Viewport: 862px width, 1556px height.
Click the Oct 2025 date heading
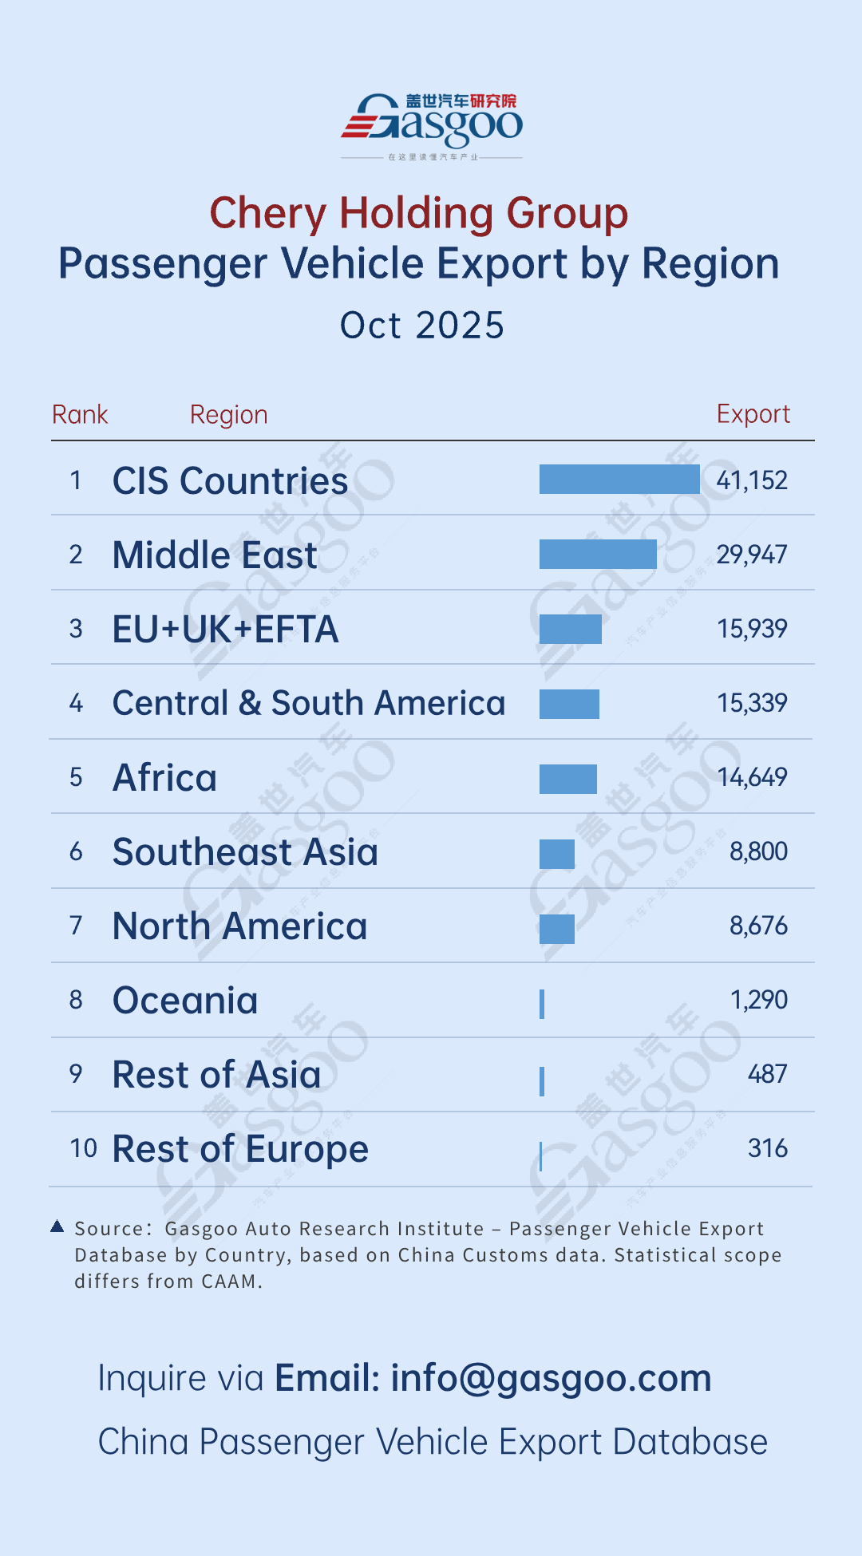tap(422, 326)
